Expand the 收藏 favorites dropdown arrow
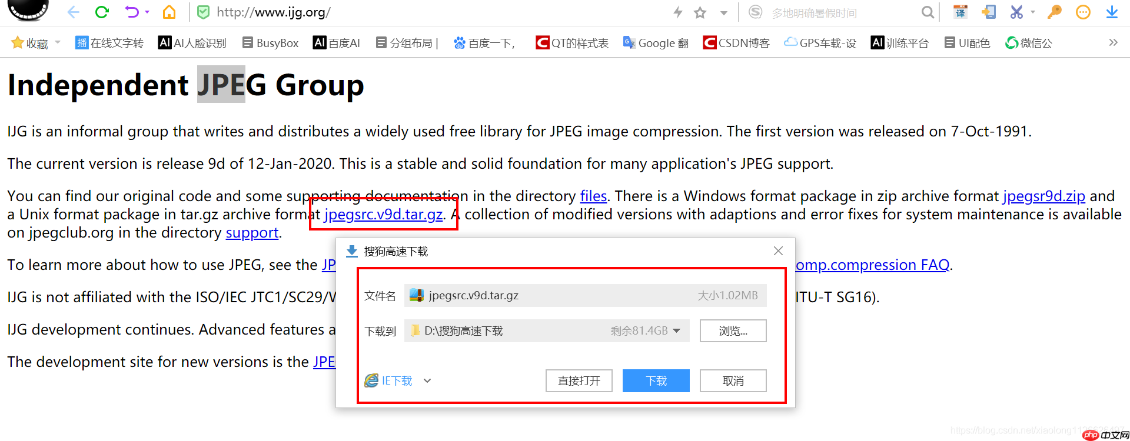The height and width of the screenshot is (441, 1130). (x=58, y=42)
